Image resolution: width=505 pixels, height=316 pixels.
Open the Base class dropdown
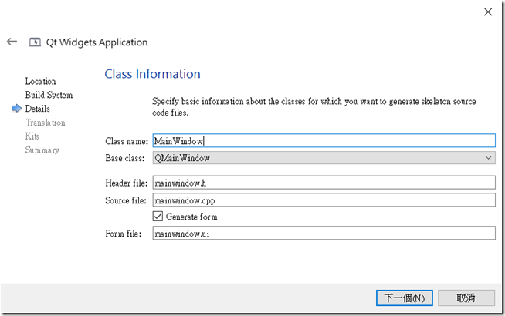click(x=324, y=158)
